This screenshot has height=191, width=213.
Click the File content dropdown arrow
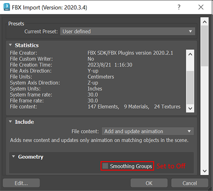pyautogui.click(x=189, y=131)
